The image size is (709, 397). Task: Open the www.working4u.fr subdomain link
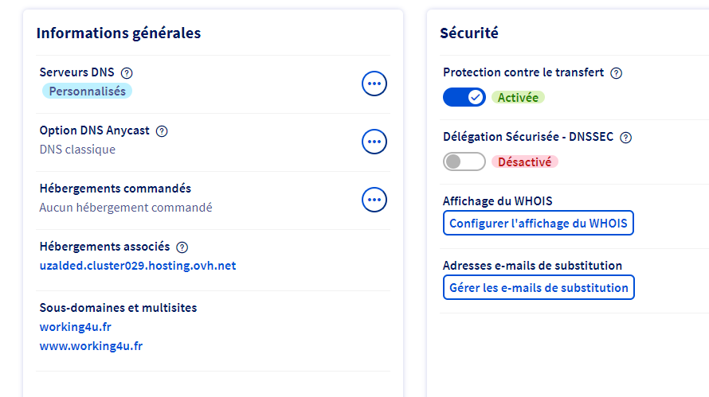click(x=91, y=346)
